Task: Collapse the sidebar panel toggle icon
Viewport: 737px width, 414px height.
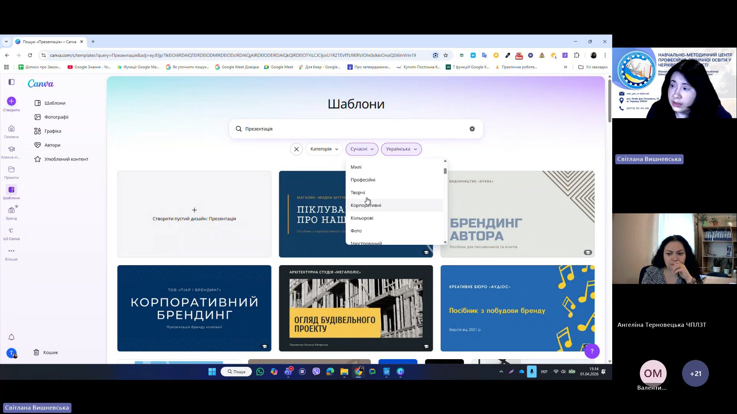Action: coord(12,82)
